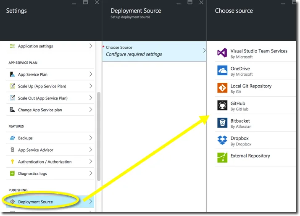300x216 pixels.
Task: Click the Backups icon
Action: [12, 138]
